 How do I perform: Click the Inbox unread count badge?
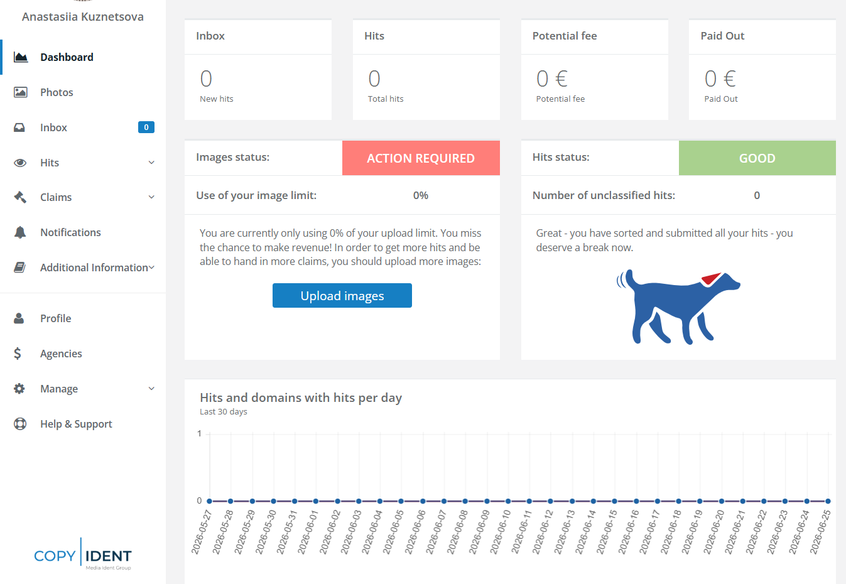pyautogui.click(x=146, y=127)
